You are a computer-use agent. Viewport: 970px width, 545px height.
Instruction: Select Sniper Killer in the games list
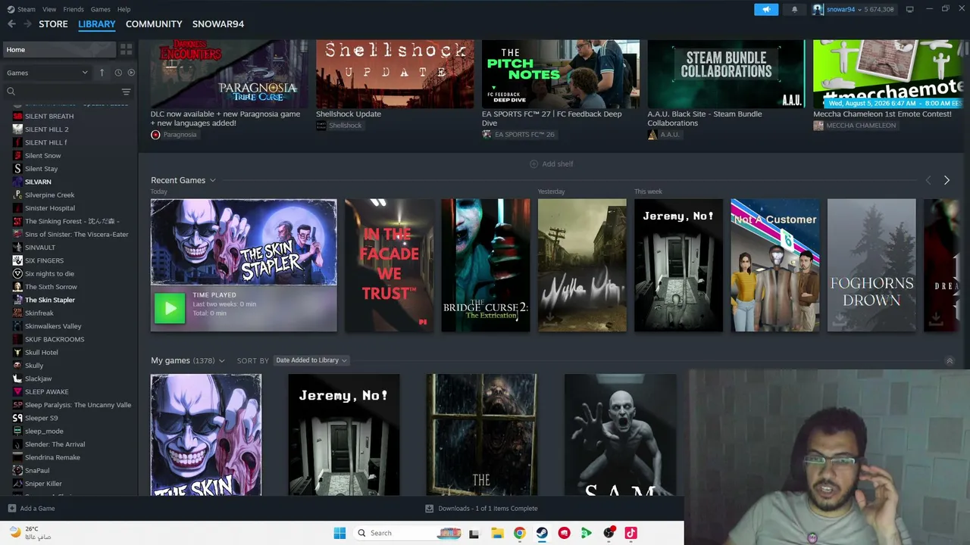pyautogui.click(x=43, y=484)
